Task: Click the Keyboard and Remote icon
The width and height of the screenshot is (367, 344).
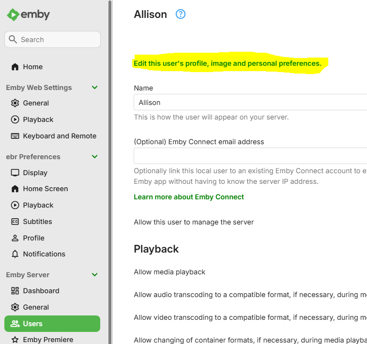Action: click(x=15, y=136)
